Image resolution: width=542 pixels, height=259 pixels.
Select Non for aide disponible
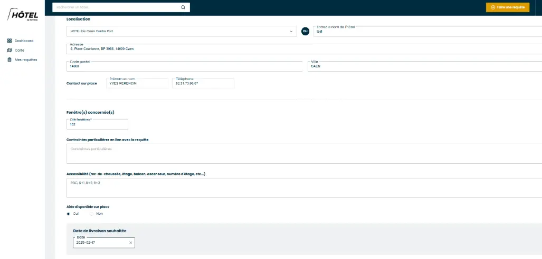91,214
